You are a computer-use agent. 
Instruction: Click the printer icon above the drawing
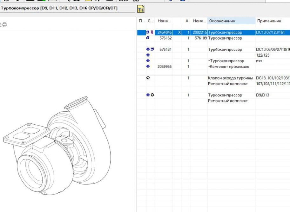tap(5, 25)
